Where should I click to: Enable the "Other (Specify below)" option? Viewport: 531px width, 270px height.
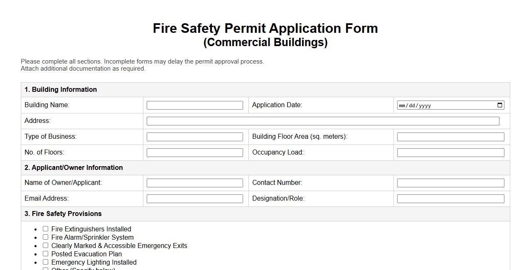pos(45,269)
